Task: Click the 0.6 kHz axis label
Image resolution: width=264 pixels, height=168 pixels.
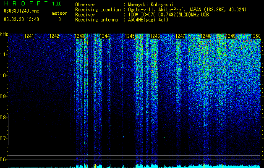Action: 3,160
